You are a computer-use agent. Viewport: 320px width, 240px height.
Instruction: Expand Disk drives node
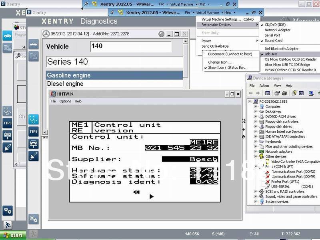click(256, 112)
